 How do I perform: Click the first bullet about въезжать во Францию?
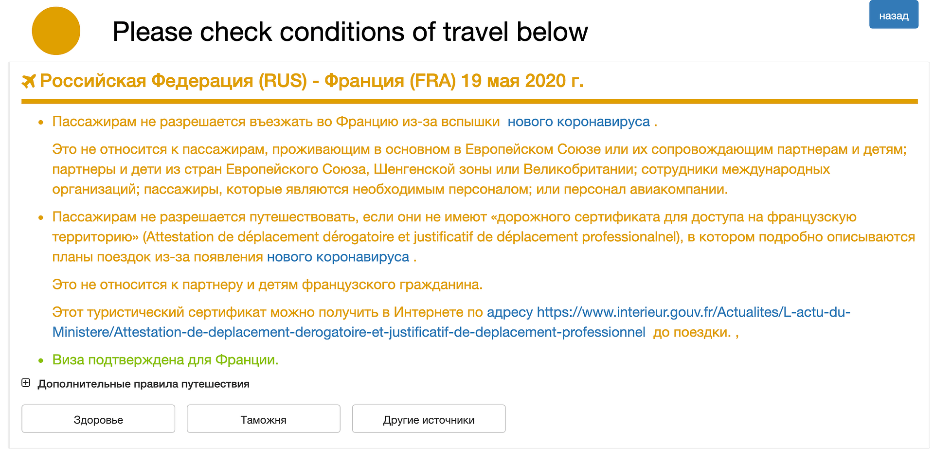tap(355, 122)
